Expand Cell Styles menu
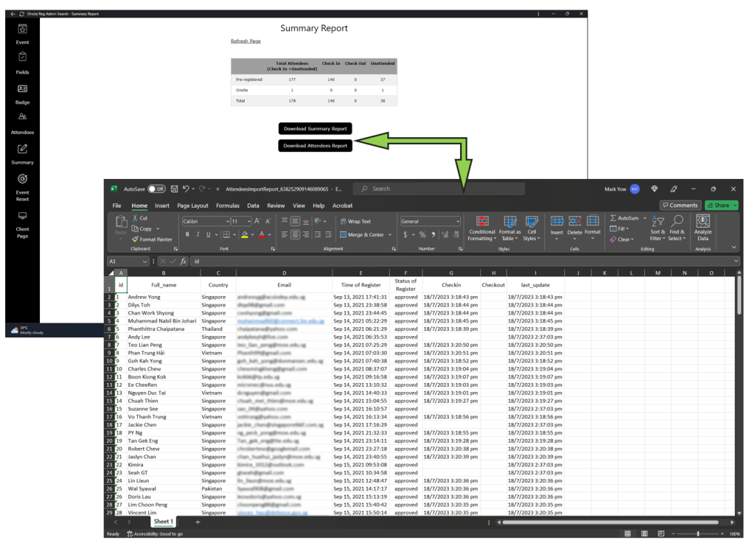The height and width of the screenshot is (551, 755). coord(532,228)
